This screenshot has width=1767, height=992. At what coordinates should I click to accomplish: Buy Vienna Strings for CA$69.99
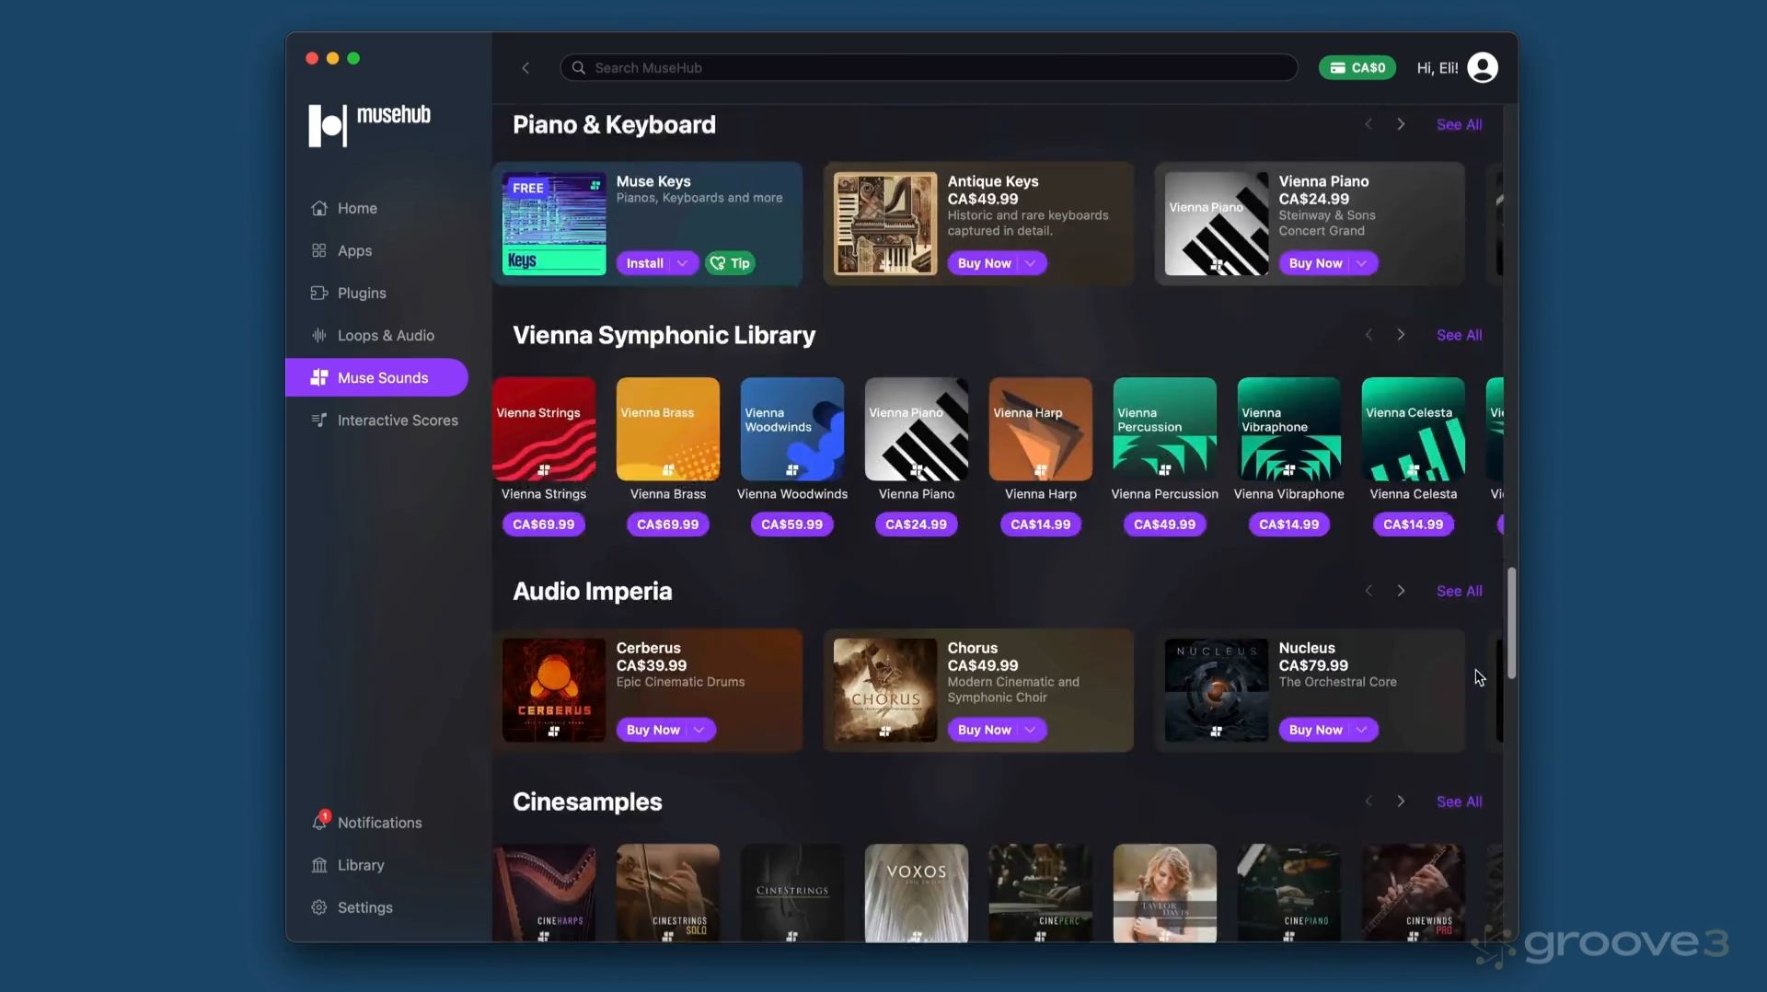pos(544,525)
